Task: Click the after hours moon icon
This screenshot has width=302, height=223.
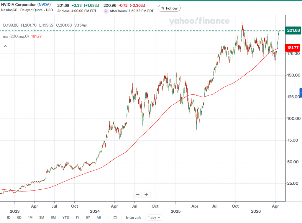Action: 106,11
